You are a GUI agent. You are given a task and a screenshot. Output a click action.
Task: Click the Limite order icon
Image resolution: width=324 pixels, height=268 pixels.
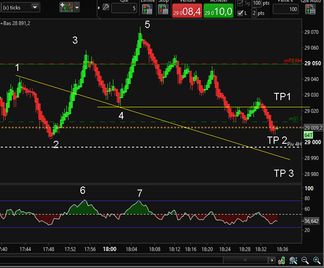tap(147, 9)
